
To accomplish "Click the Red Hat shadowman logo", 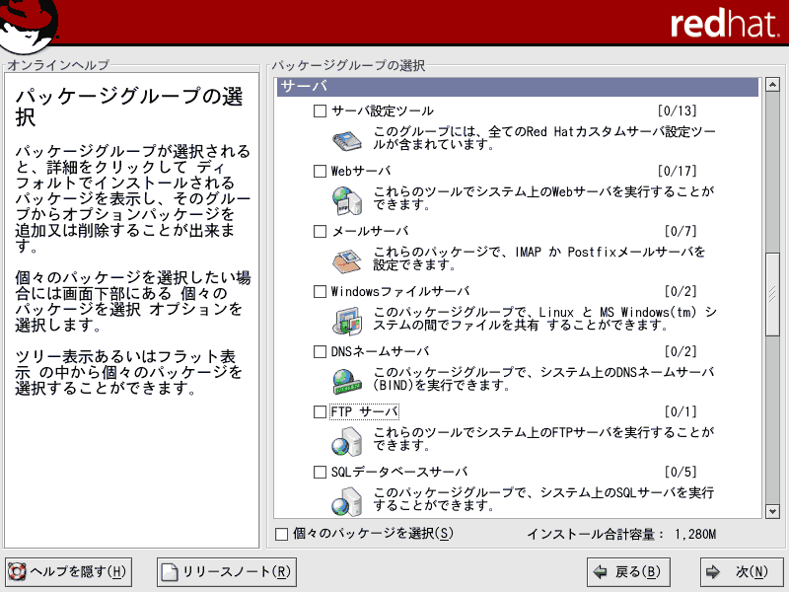I will pyautogui.click(x=29, y=26).
